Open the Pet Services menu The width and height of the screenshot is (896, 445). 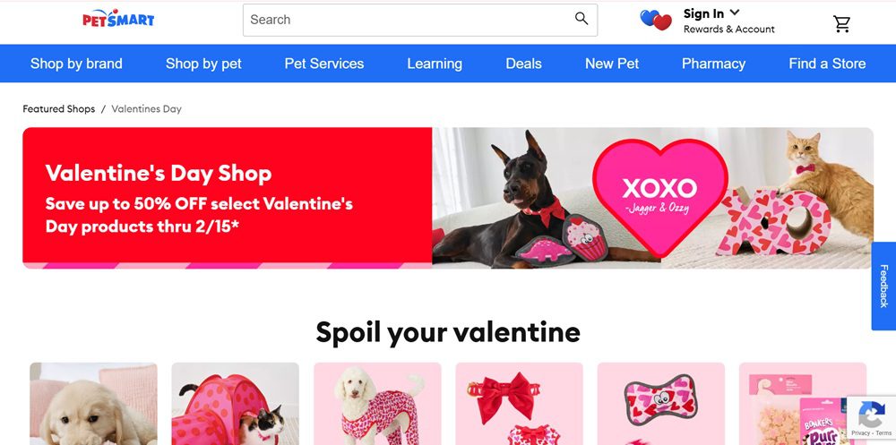click(x=324, y=64)
